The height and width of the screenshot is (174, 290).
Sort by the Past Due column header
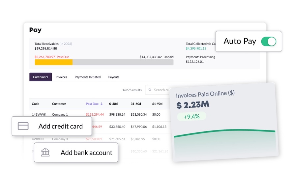92,104
